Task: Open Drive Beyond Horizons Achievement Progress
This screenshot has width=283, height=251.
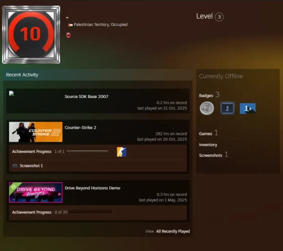Action: [x=32, y=212]
